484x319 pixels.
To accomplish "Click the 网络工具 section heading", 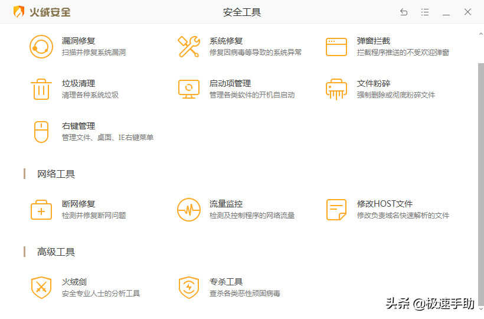I will click(56, 174).
